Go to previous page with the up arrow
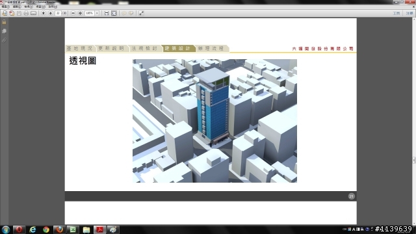This screenshot has width=416, height=234. click(44, 13)
